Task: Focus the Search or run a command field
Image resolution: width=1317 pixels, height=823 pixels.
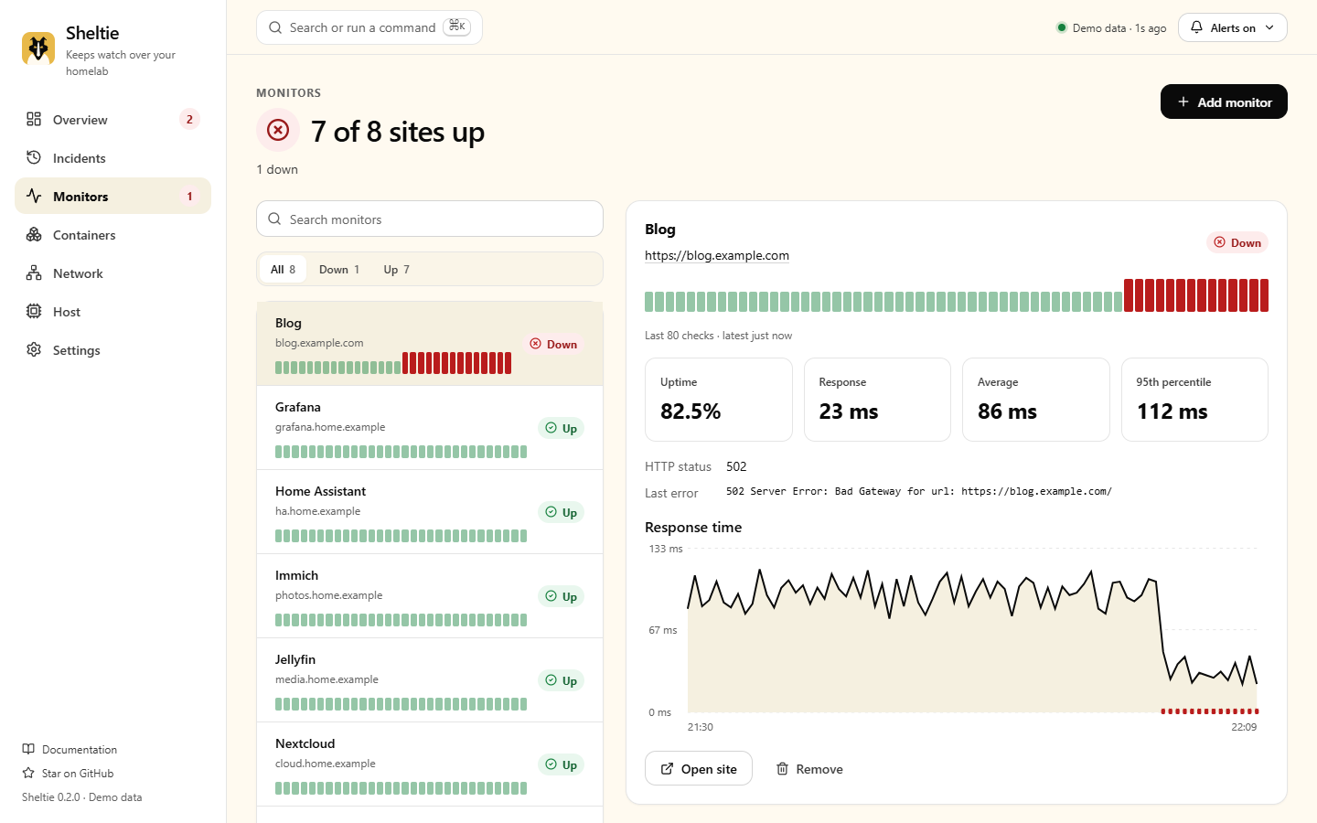Action: pos(369,27)
